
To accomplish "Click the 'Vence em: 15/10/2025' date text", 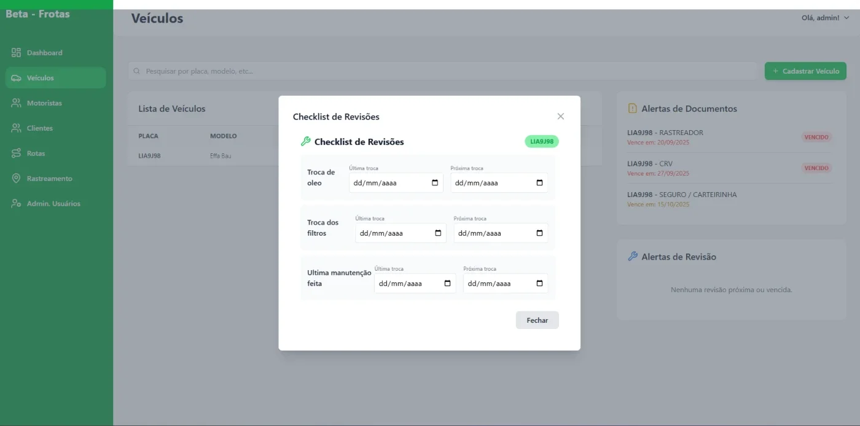I will coord(658,204).
